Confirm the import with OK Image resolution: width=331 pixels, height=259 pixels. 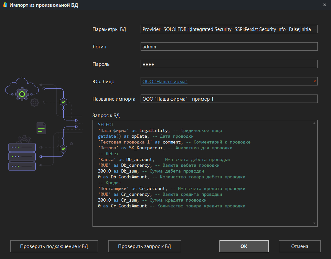coord(244,246)
